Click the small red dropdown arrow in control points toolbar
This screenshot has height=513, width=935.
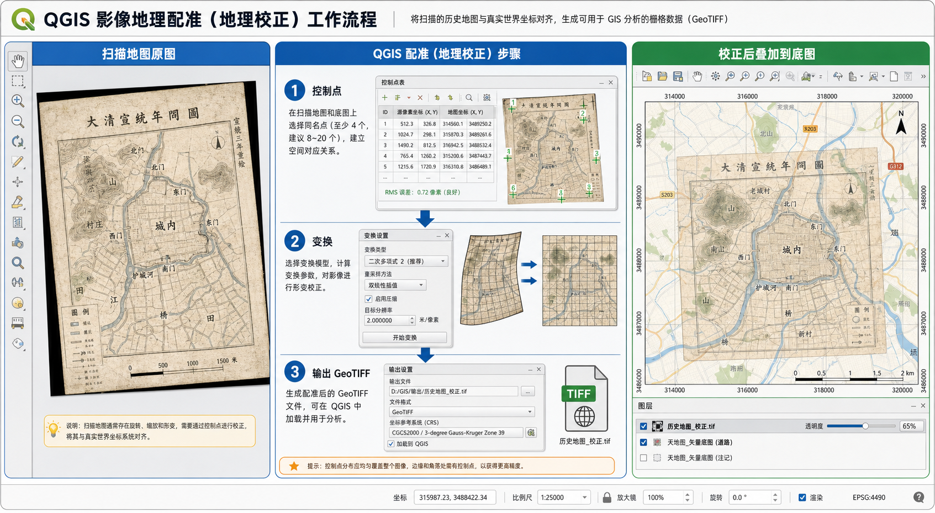[x=409, y=98]
